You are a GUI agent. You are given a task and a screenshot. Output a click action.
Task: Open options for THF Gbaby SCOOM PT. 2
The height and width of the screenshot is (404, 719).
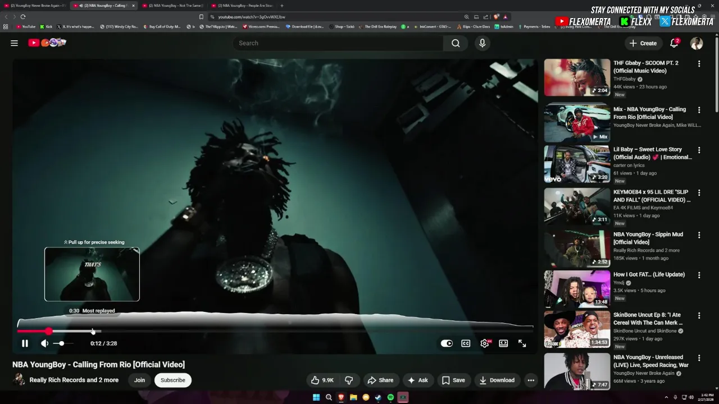tap(699, 64)
